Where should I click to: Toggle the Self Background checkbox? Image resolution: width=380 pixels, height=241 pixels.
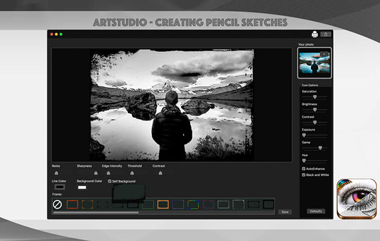110,181
